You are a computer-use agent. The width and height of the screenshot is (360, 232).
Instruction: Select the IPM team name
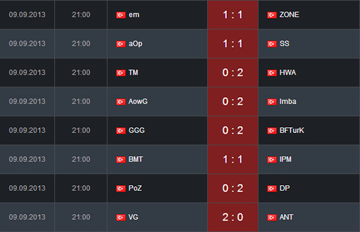click(x=285, y=159)
